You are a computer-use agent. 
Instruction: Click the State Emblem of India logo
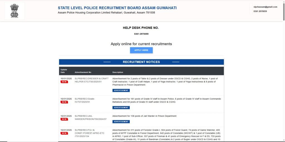(14, 11)
